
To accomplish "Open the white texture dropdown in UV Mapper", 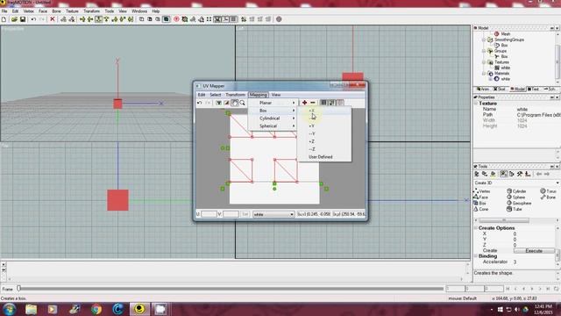I will (273, 214).
